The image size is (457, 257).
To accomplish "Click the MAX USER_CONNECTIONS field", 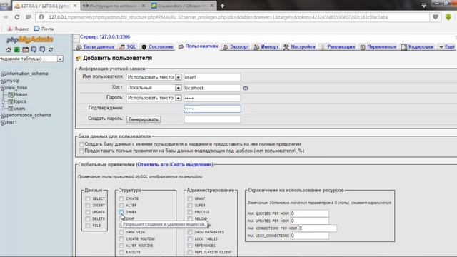I will point(309,236).
